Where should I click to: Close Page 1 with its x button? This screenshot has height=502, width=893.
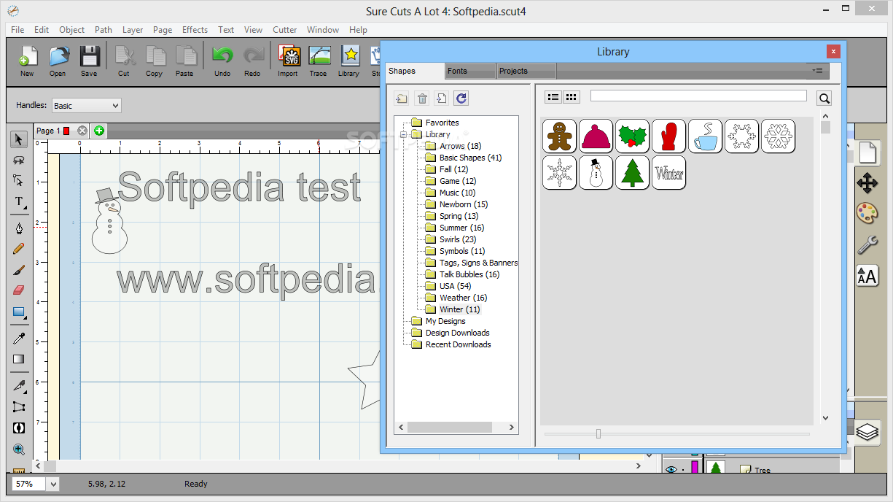tap(82, 131)
